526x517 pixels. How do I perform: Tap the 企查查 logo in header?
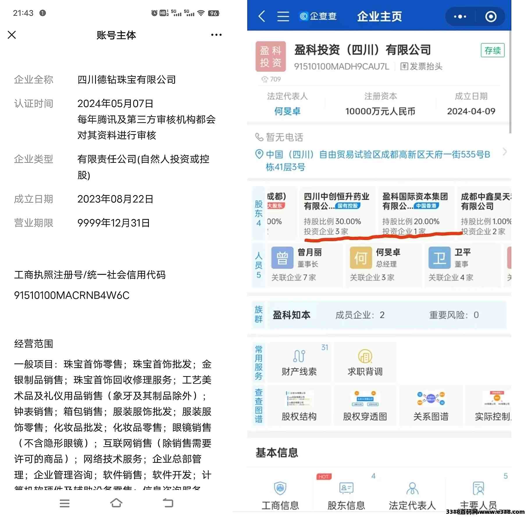click(318, 16)
